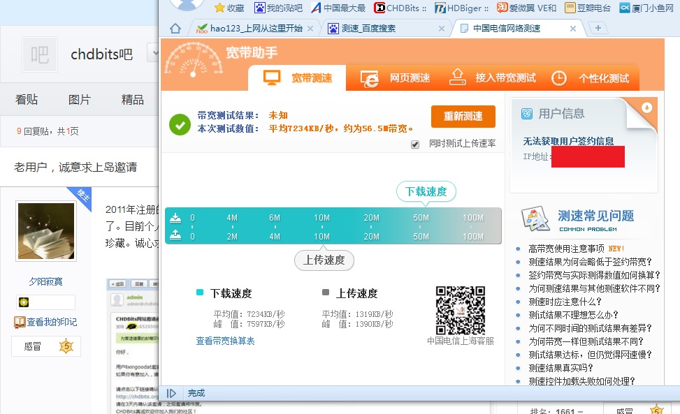This screenshot has height=414, width=680.
Task: Click the 50M download scale mark
Action: click(421, 217)
